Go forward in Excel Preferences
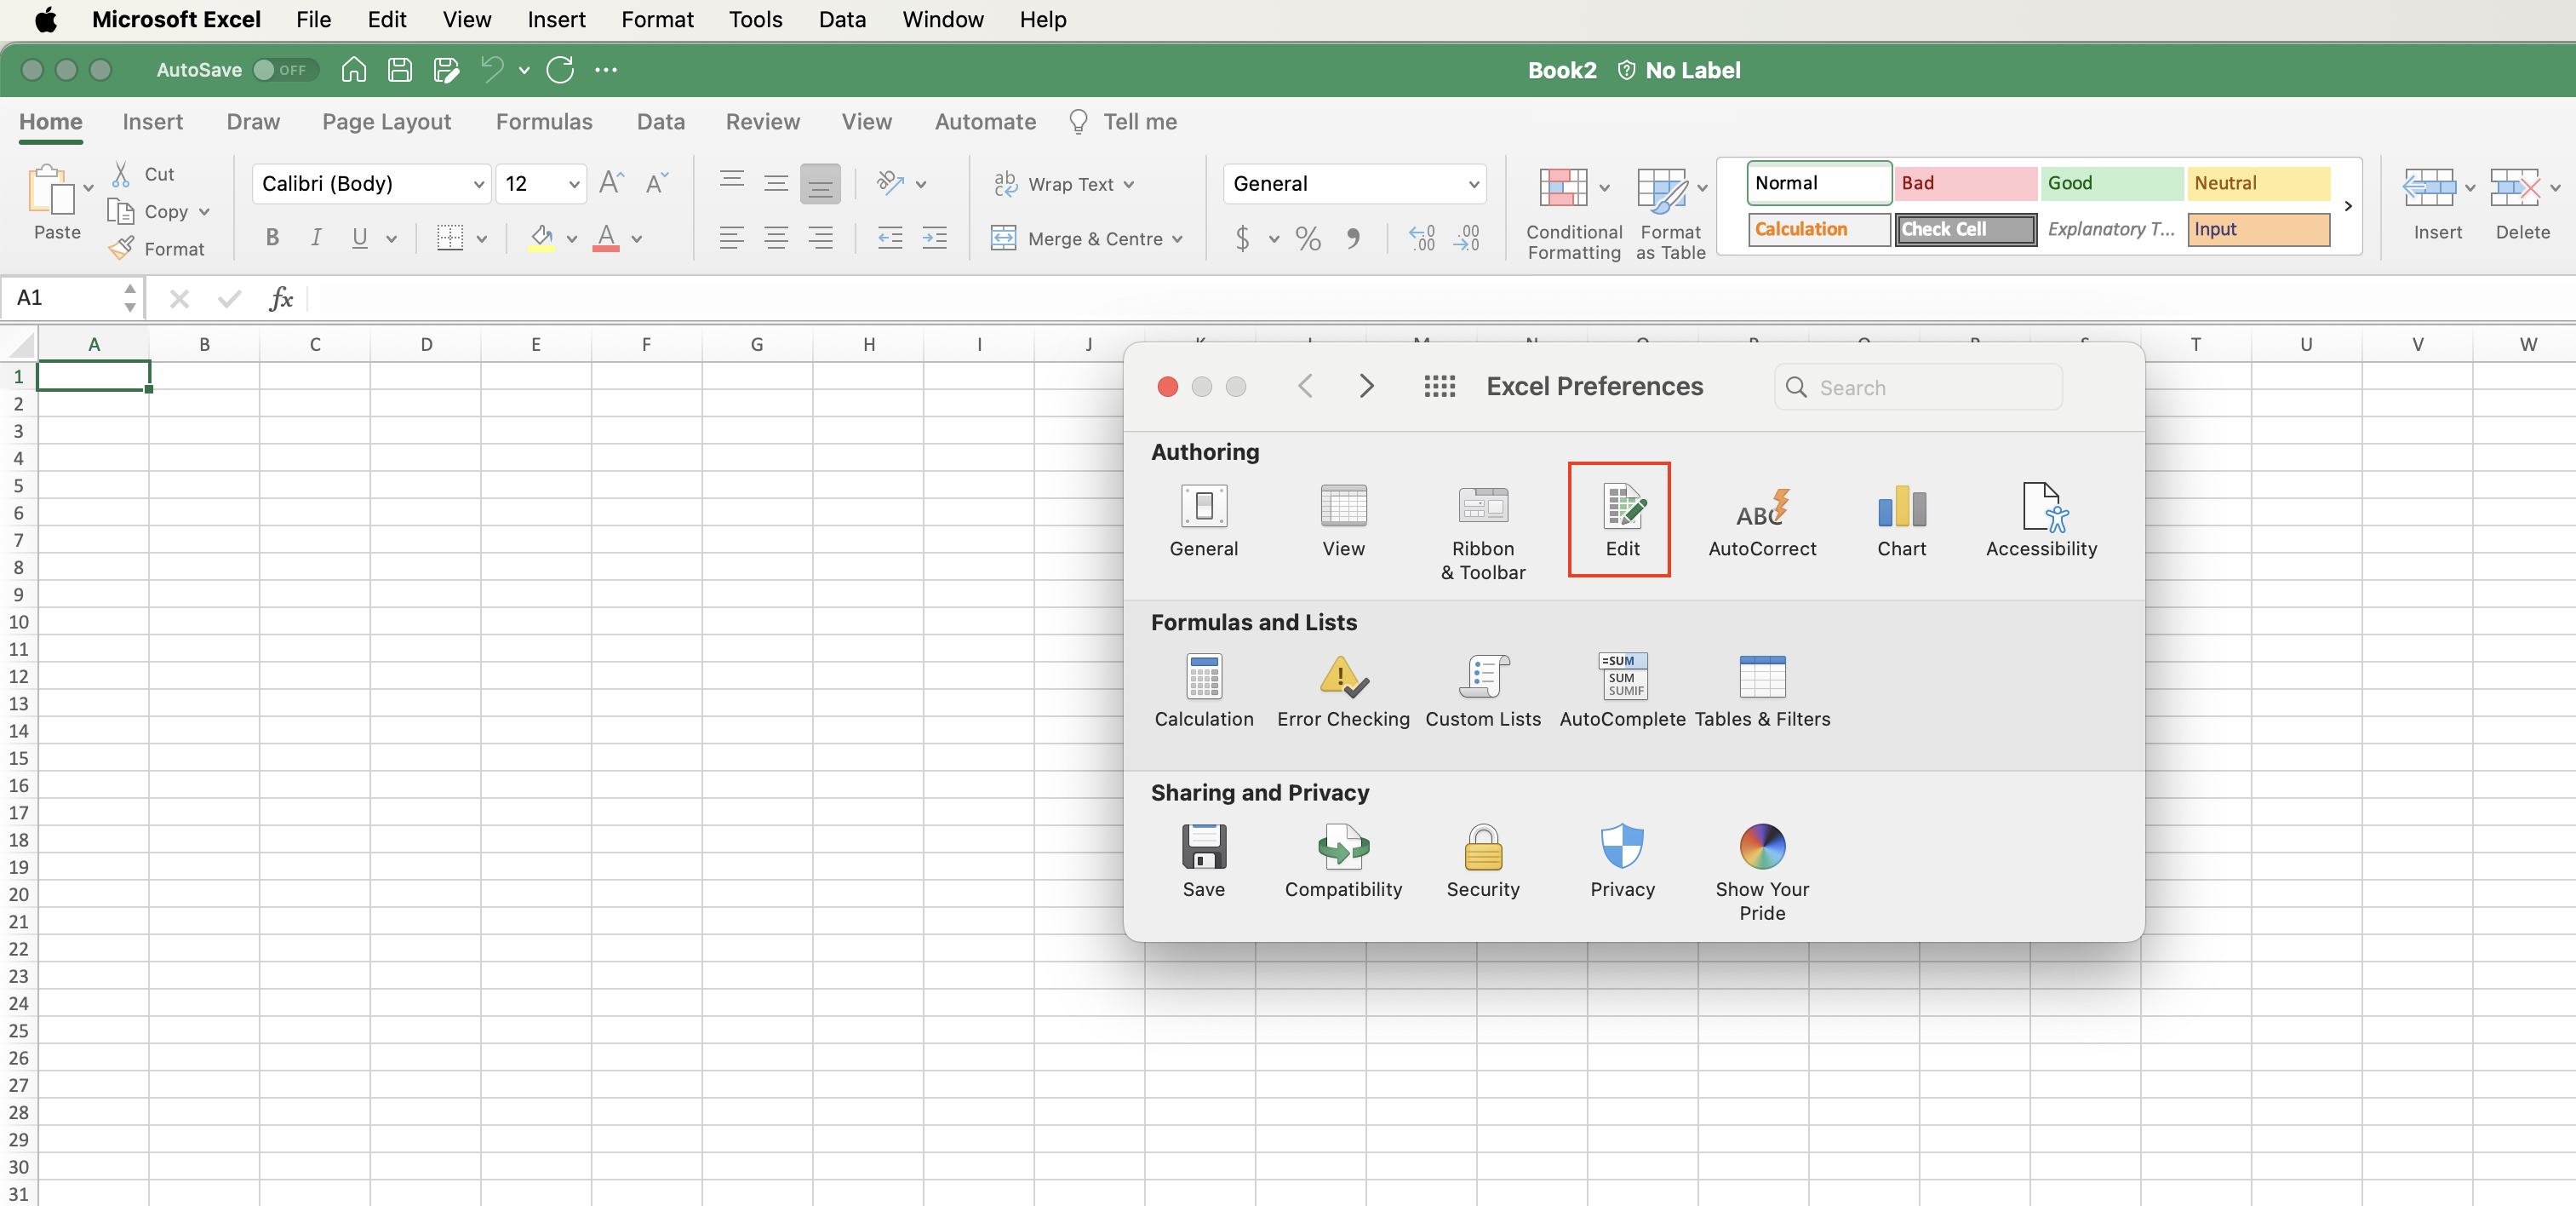The width and height of the screenshot is (2576, 1206). (1366, 387)
